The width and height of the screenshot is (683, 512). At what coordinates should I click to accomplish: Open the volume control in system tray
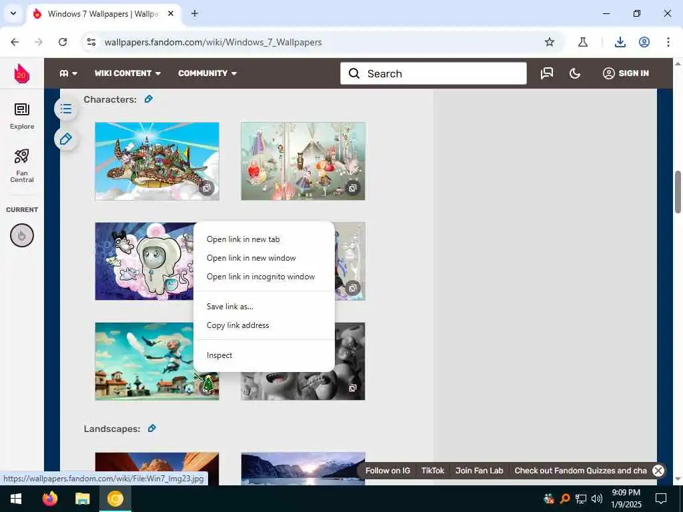pyautogui.click(x=597, y=499)
